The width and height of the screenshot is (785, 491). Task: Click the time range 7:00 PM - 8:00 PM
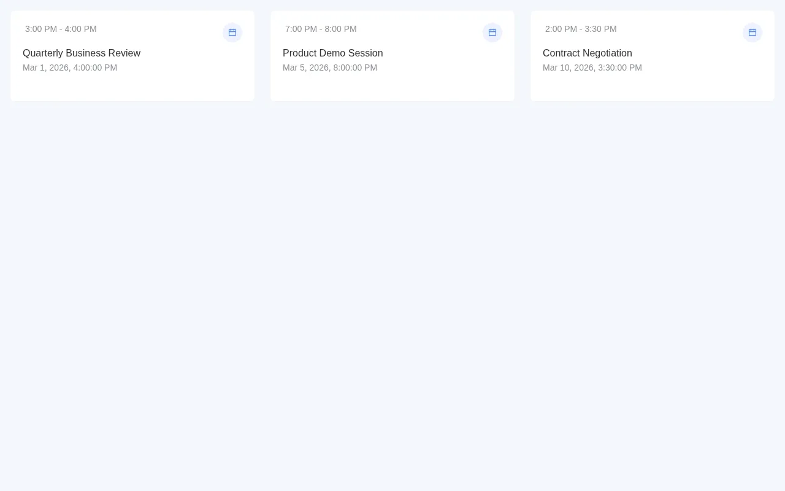coord(321,29)
